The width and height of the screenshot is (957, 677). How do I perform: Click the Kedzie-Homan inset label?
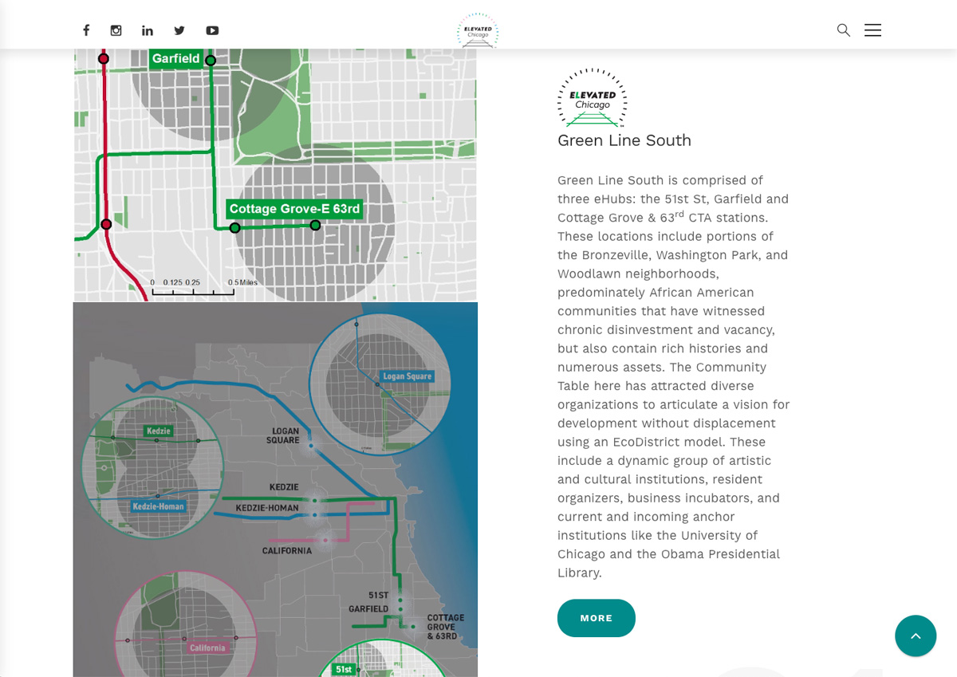pos(158,506)
